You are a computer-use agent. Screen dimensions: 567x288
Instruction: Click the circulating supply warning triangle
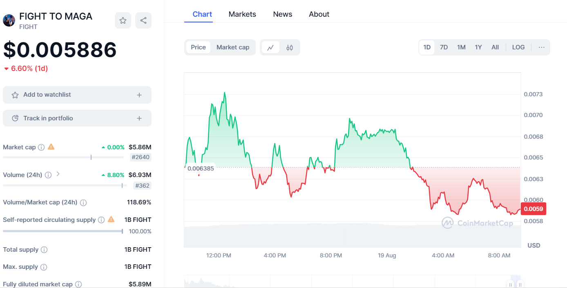111,219
